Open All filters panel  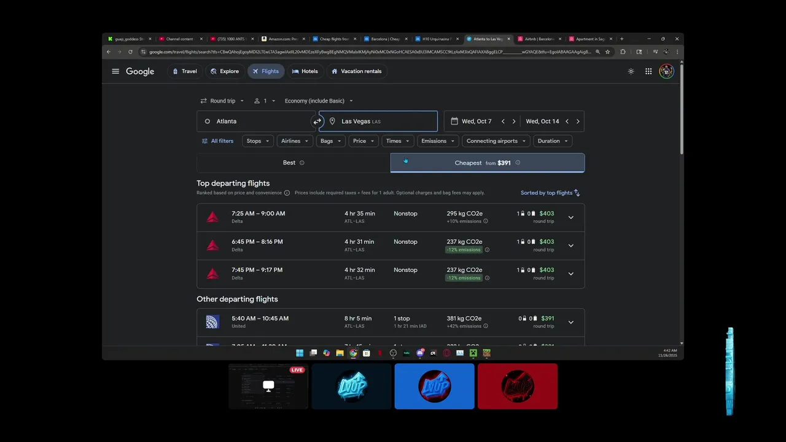pyautogui.click(x=217, y=141)
